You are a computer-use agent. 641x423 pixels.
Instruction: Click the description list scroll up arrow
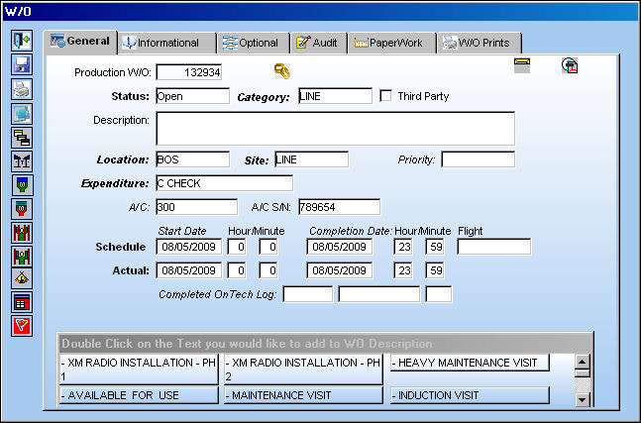coord(583,363)
